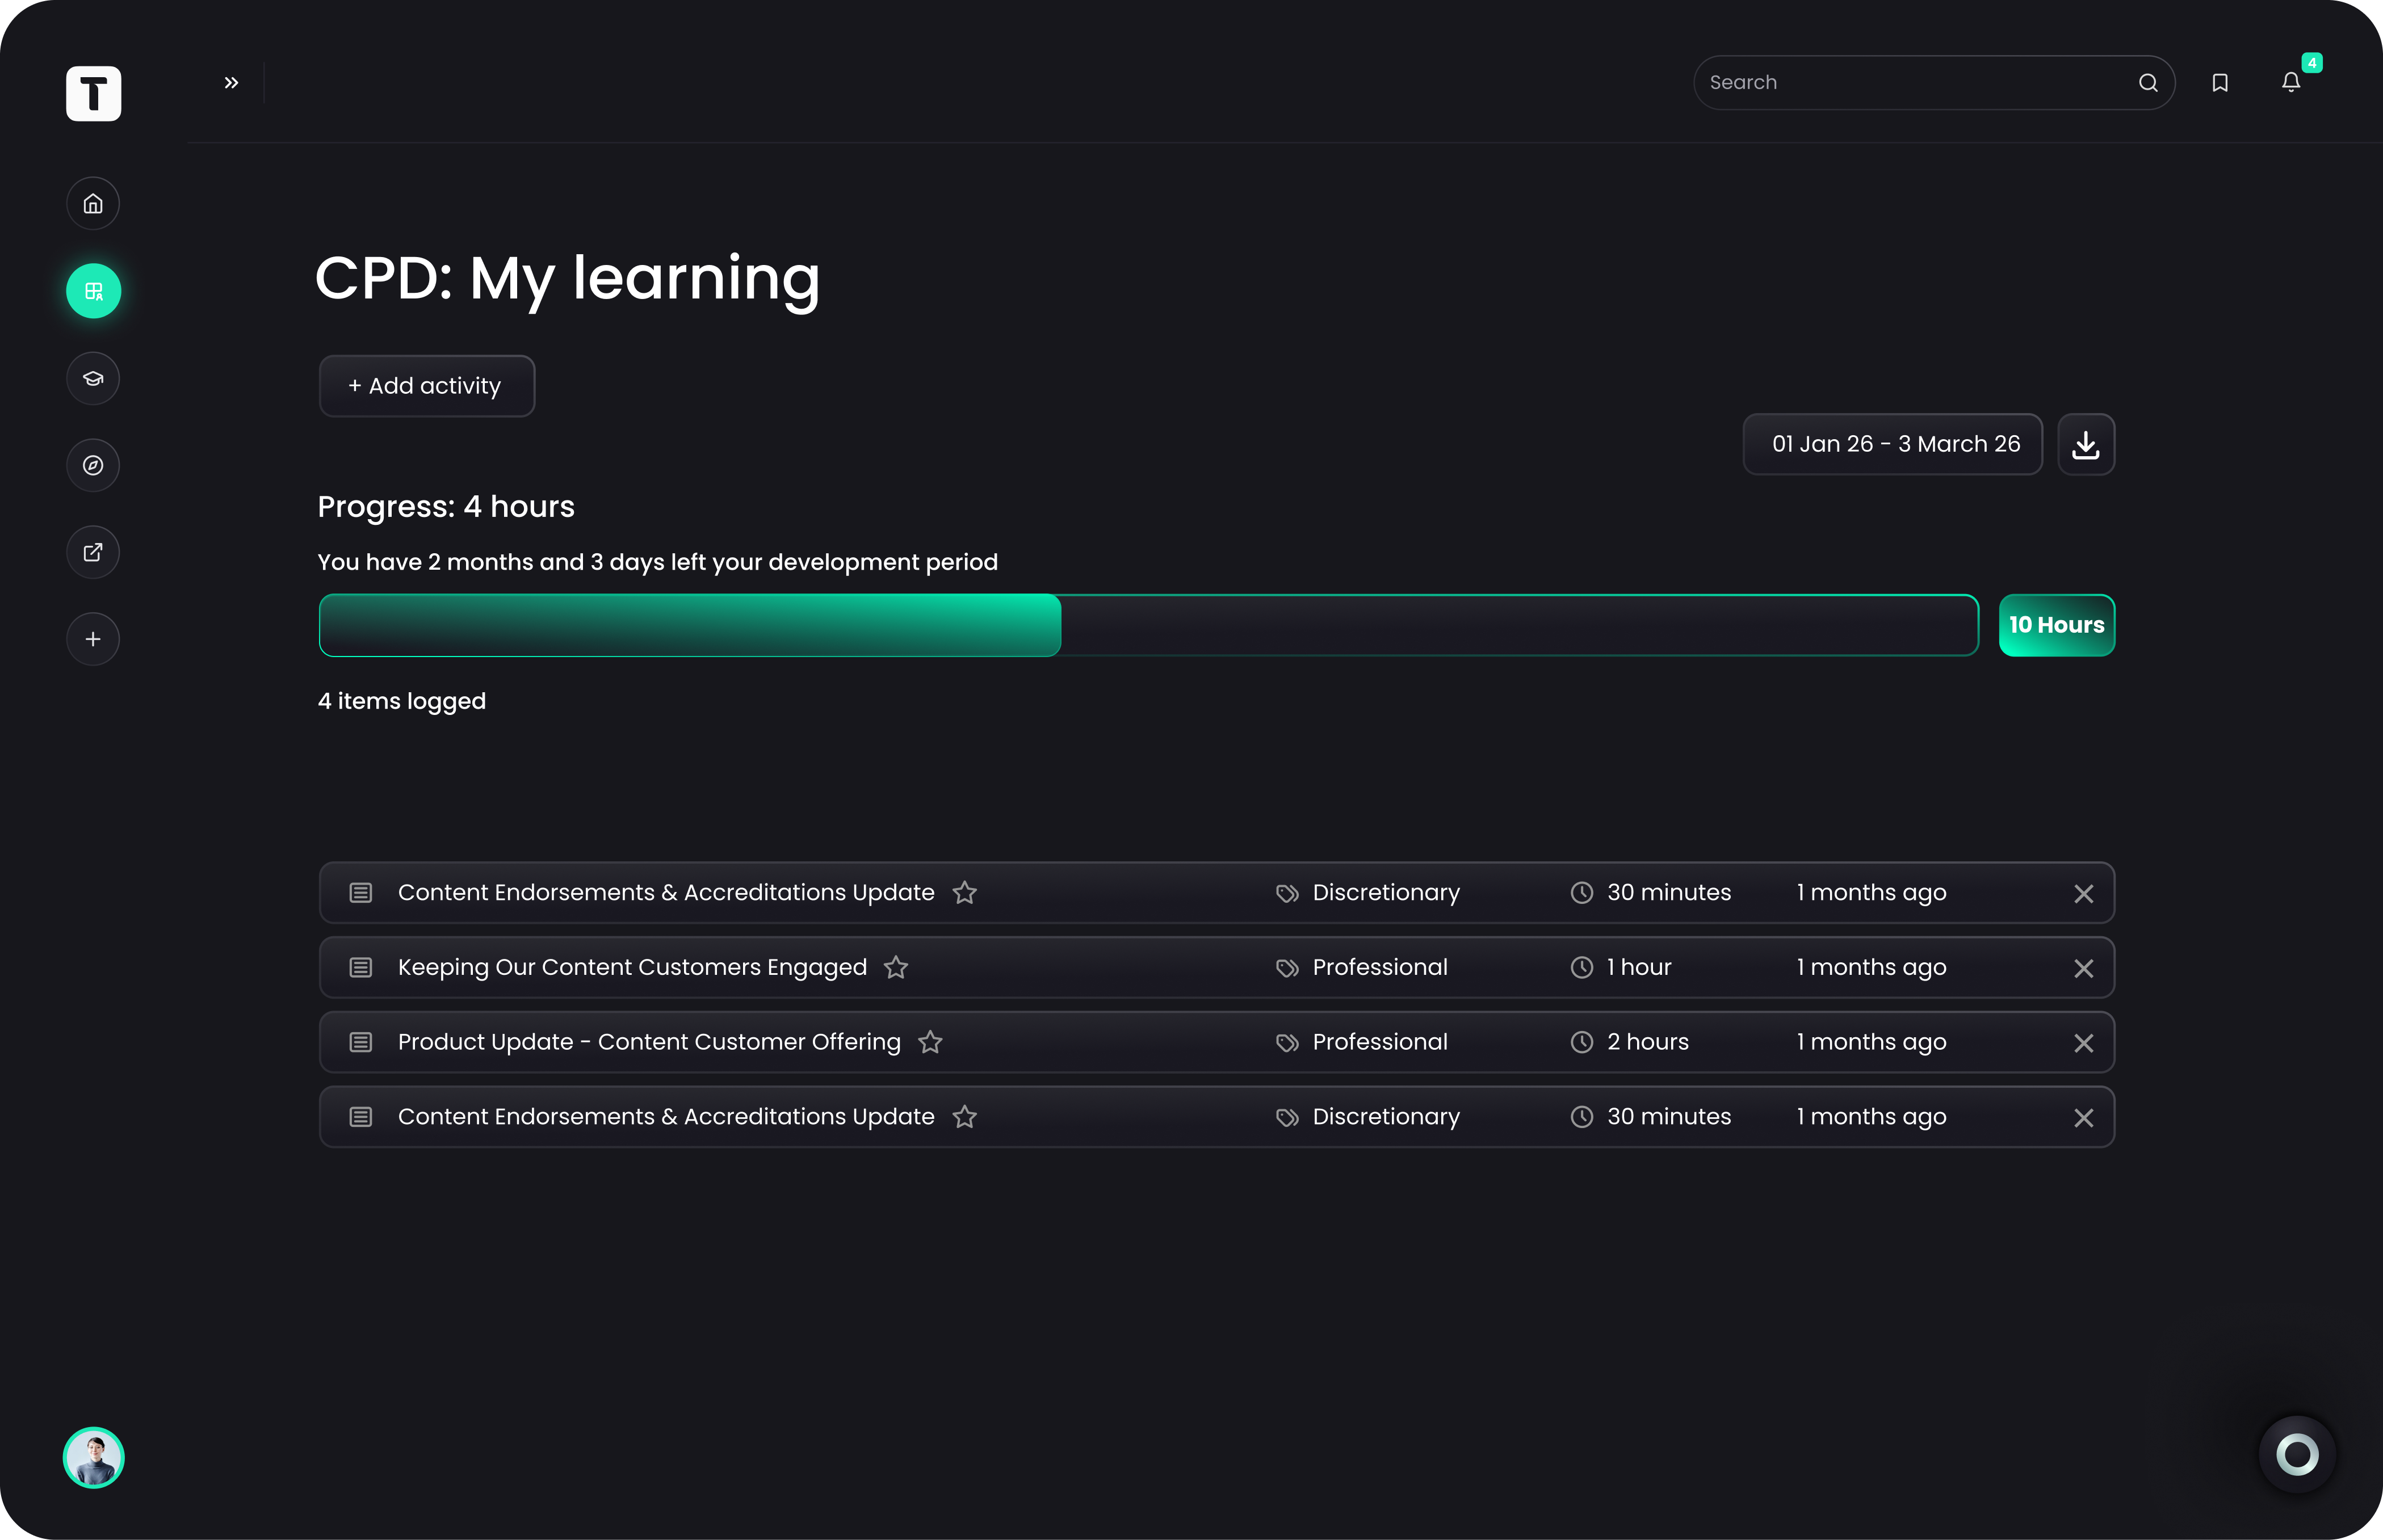Select the active CPD sidebar item
Viewport: 2383px width, 1540px height.
93,291
